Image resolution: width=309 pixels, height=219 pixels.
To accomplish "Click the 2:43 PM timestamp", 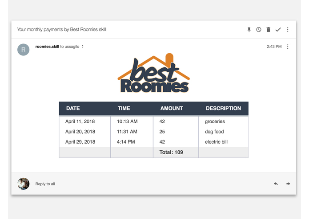I will 274,47.
